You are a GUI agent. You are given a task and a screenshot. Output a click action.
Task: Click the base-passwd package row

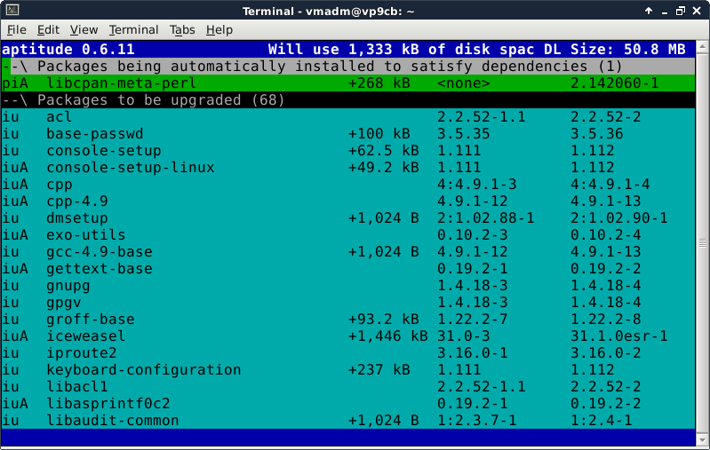coord(94,134)
